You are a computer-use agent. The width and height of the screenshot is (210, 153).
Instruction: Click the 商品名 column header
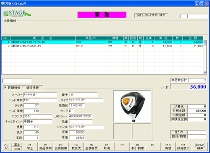click(x=43, y=38)
